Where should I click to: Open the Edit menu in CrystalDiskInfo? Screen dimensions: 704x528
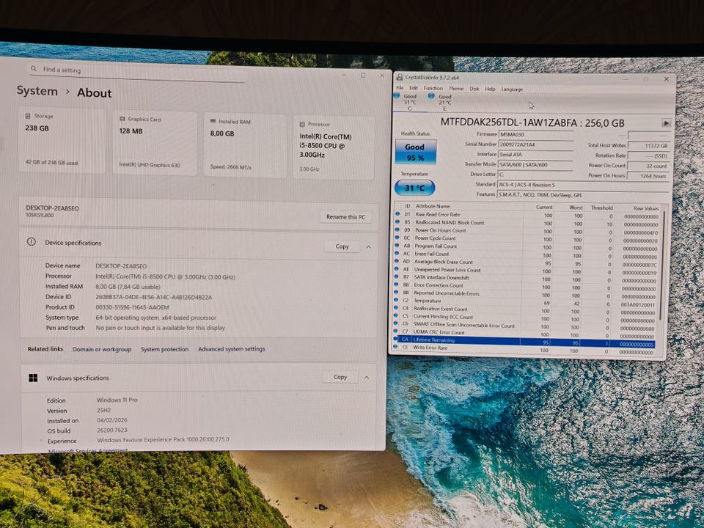414,88
